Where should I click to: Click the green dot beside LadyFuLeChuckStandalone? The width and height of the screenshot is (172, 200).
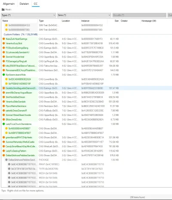(x=4, y=124)
